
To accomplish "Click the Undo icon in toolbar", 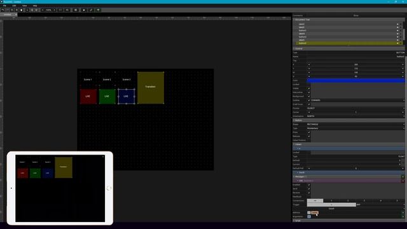I will pyautogui.click(x=3, y=10).
